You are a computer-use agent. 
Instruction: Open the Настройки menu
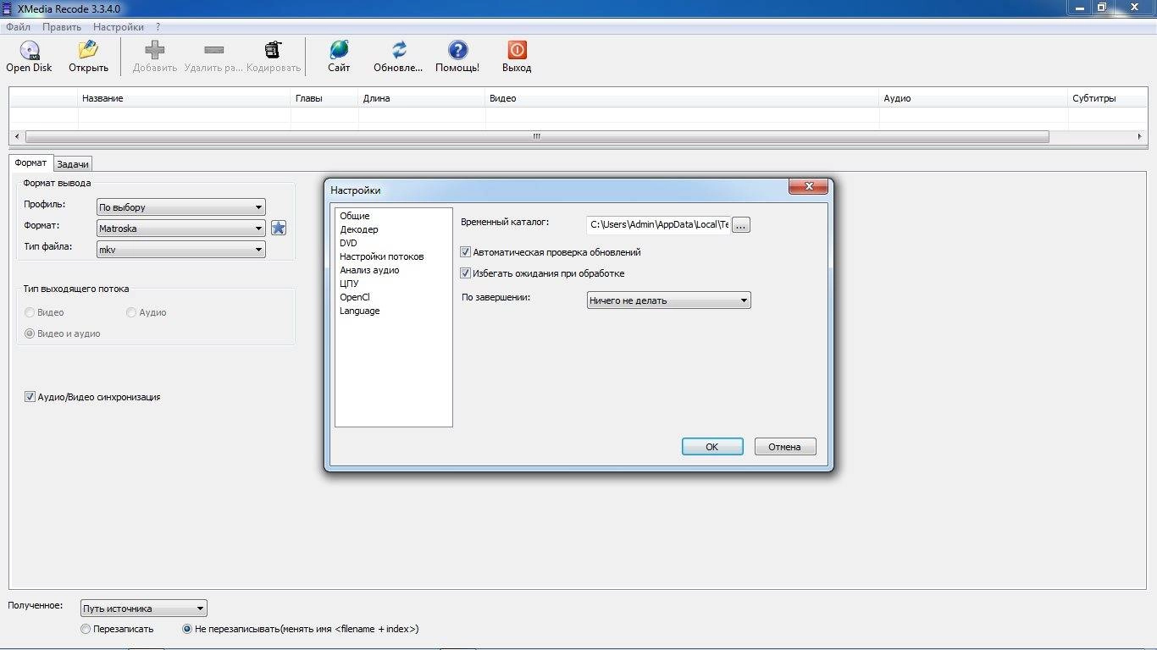click(119, 27)
